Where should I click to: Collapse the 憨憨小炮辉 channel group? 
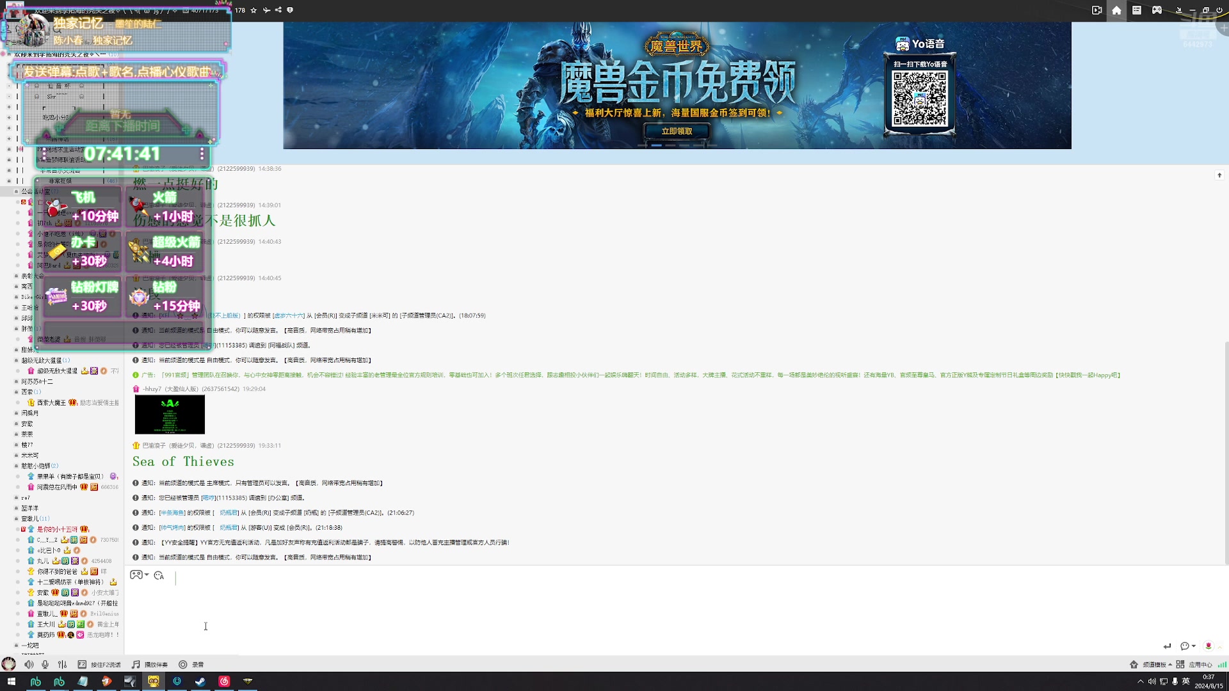pyautogui.click(x=16, y=466)
